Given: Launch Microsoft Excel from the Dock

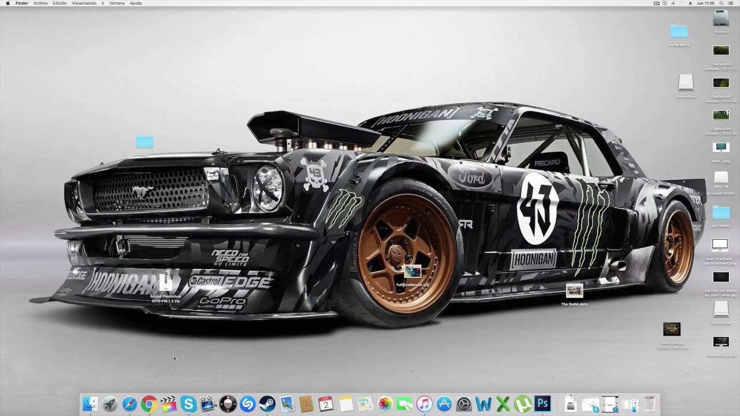Looking at the screenshot, I should (x=503, y=404).
